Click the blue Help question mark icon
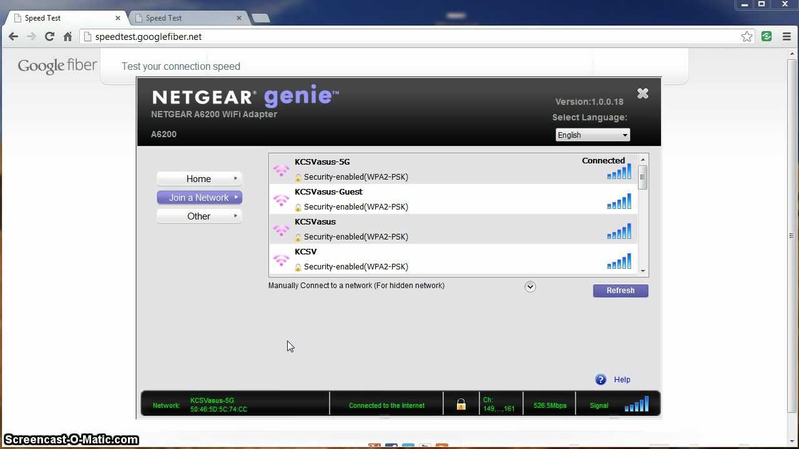799x449 pixels. [x=600, y=379]
